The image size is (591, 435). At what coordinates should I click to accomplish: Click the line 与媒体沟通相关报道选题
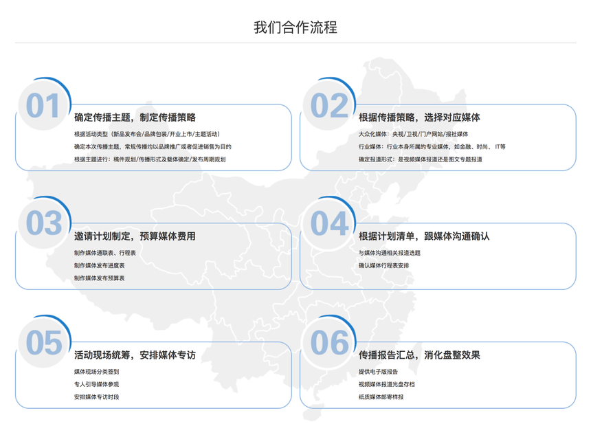[x=390, y=253]
